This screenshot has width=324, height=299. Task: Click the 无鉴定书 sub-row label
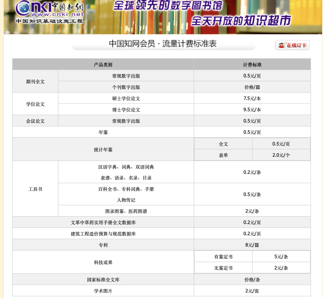click(x=223, y=268)
